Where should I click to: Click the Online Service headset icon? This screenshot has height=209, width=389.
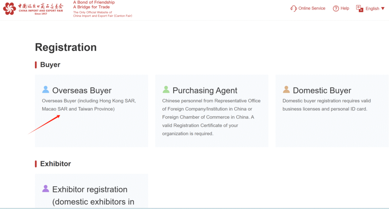click(x=293, y=8)
